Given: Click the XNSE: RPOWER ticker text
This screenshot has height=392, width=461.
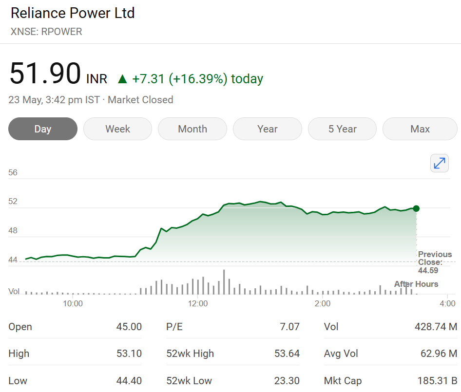Looking at the screenshot, I should [46, 32].
